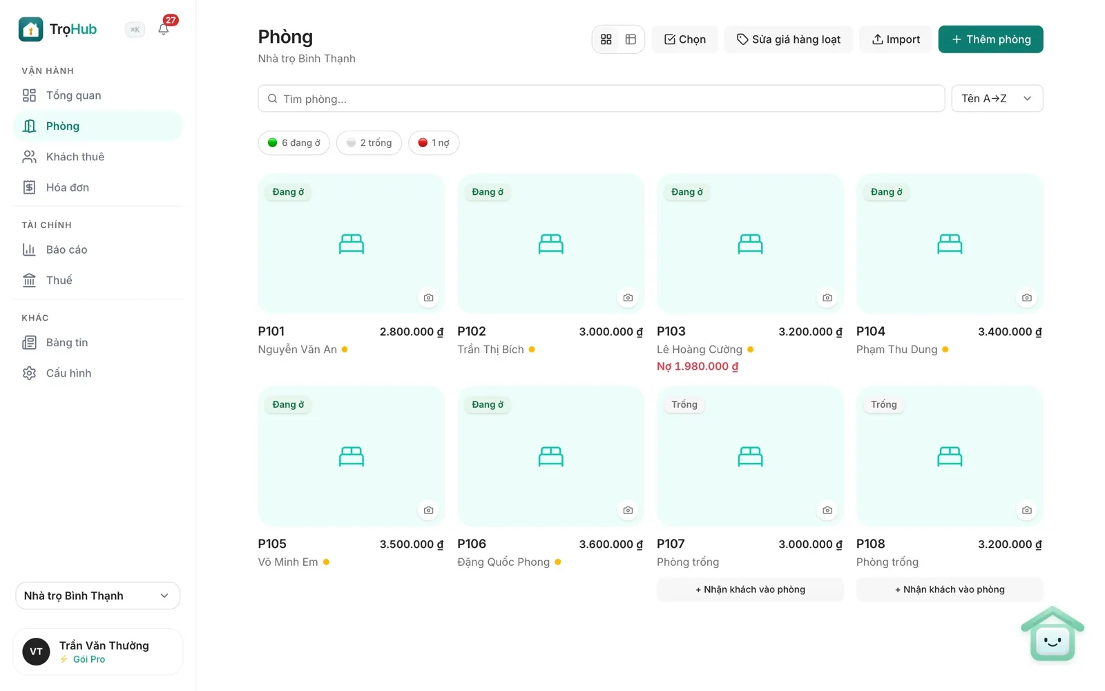
Task: Upload a photo for room P108
Action: [x=1027, y=511]
